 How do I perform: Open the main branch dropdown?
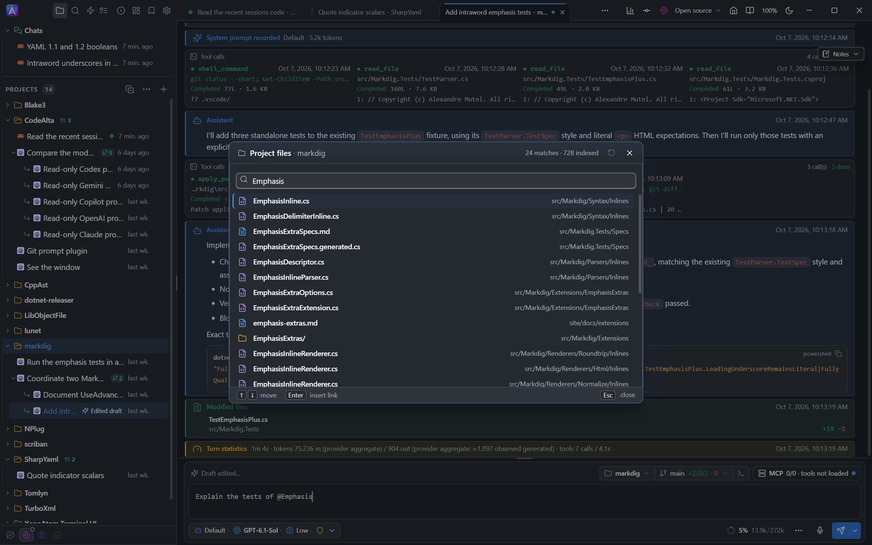coord(694,473)
